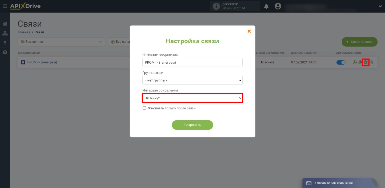385x188 pixels.
Task: Click the АВТООБНОВЛЕНИЕ column header
Action: (349, 53)
